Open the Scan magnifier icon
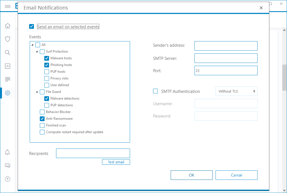Viewport: 287px width, 193px height. [8, 52]
